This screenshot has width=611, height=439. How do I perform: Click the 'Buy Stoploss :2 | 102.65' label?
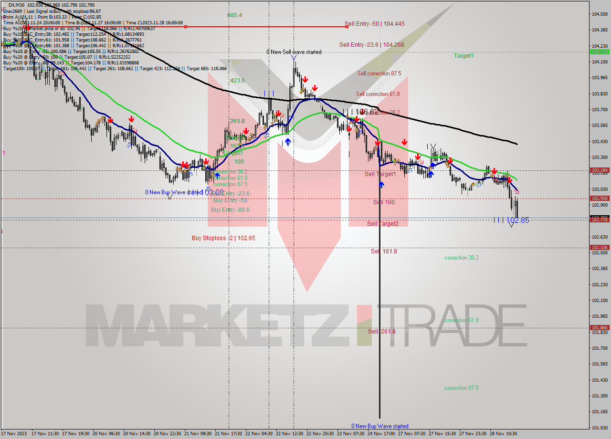point(223,238)
